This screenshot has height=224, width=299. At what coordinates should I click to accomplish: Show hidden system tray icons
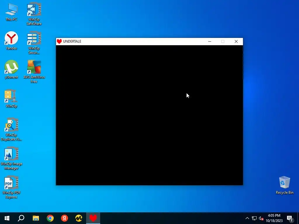pos(247,218)
